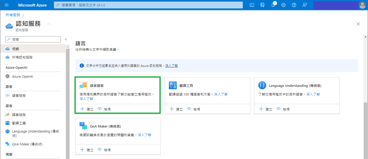The height and width of the screenshot is (159, 368).
Task: Click the 所有服務 breadcrumb link
Action: coord(13,15)
